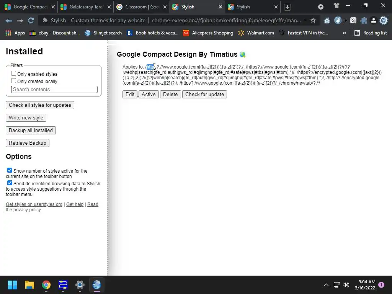
Task: Open the Reading list
Action: point(371,33)
